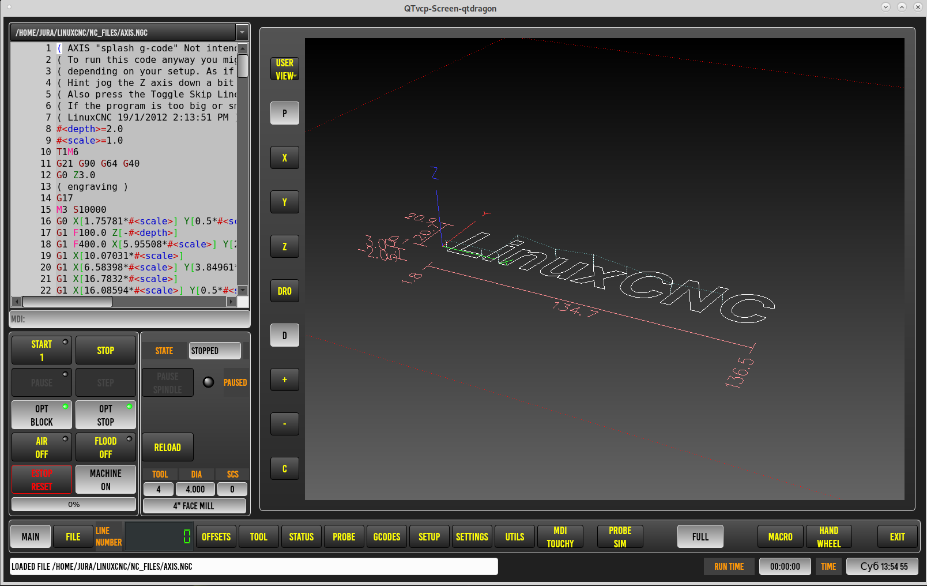Click the 0% progress bar
This screenshot has width=927, height=586.
(74, 504)
